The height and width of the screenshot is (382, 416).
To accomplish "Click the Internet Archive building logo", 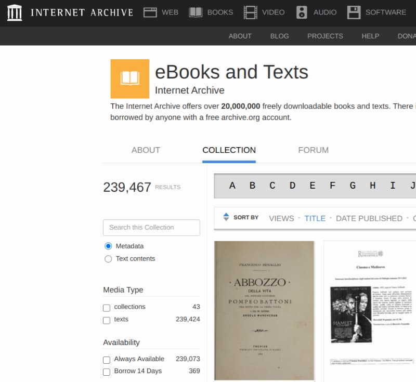I will coord(15,12).
